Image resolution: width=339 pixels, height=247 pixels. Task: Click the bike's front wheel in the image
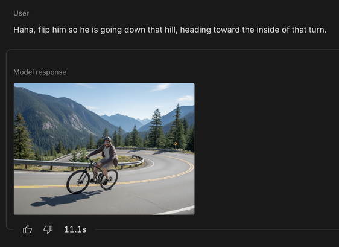tap(78, 182)
